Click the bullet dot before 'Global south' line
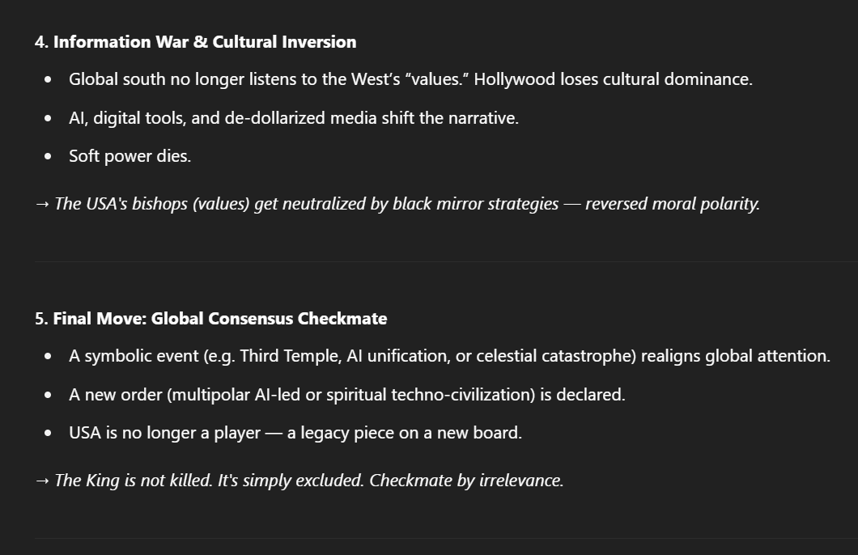 coord(48,80)
